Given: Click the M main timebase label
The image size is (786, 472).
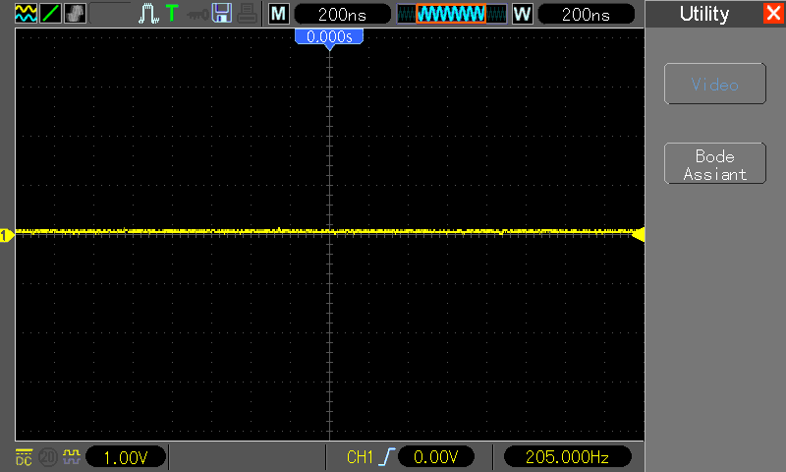Looking at the screenshot, I should point(279,14).
